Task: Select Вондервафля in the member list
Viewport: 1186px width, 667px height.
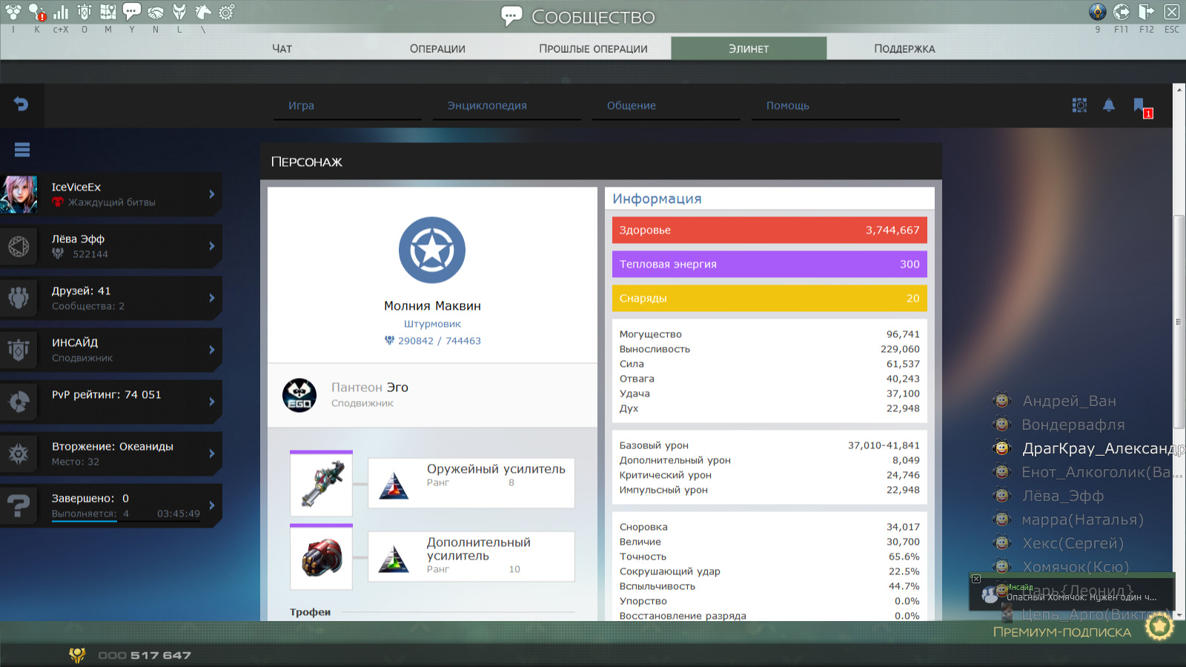Action: coord(1073,425)
